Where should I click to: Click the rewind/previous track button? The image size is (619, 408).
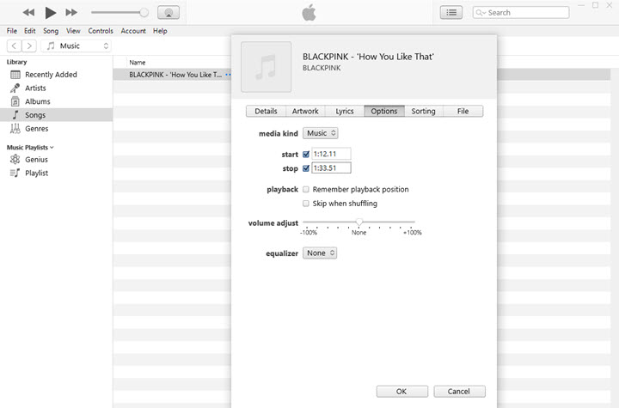click(28, 13)
